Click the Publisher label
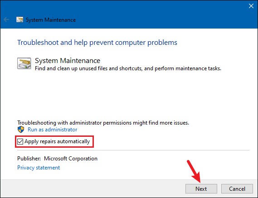Viewport: 258px width, 198px height. [x=29, y=159]
